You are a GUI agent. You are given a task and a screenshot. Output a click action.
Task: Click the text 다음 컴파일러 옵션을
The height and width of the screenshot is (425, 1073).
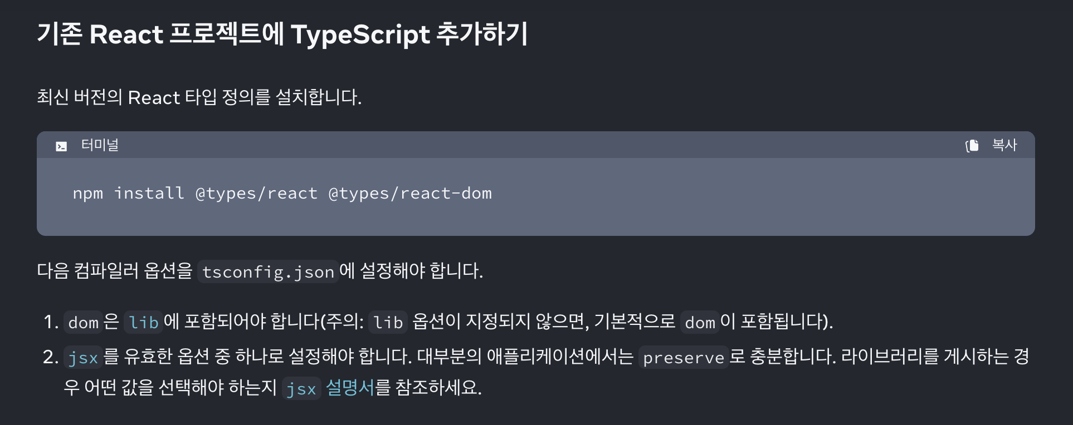click(115, 271)
